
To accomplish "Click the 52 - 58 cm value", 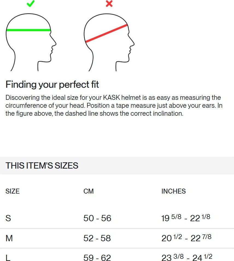I will 97,238.
